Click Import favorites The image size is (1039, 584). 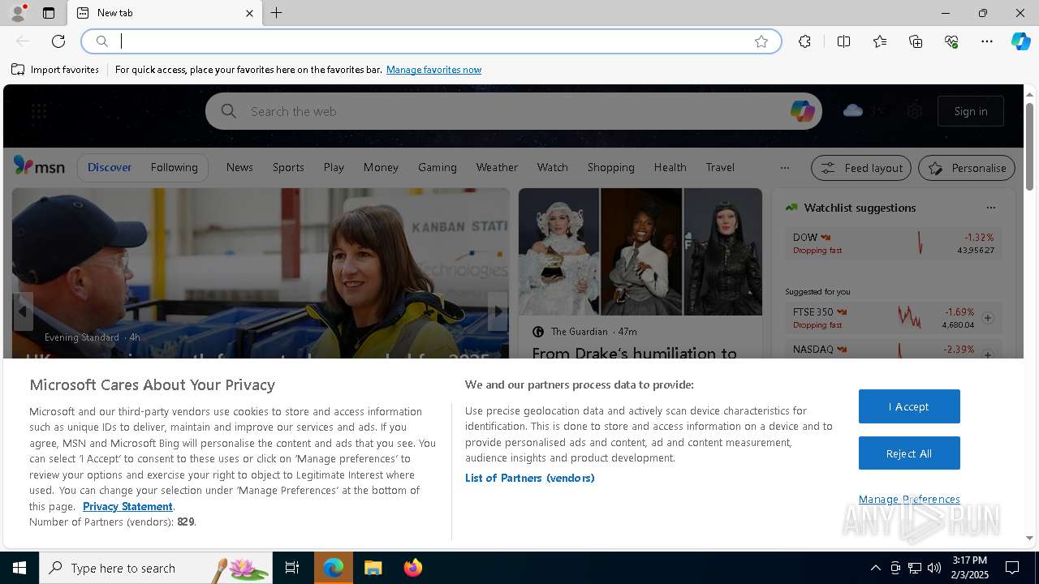point(55,70)
